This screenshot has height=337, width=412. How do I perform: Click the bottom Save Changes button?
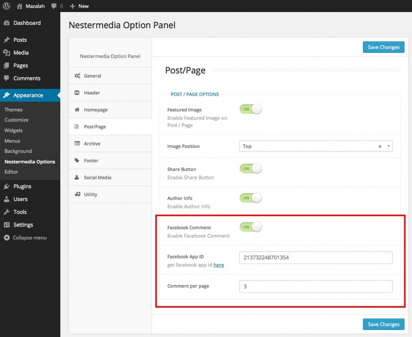click(x=383, y=325)
